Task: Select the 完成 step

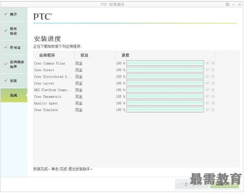Action: 14,95
